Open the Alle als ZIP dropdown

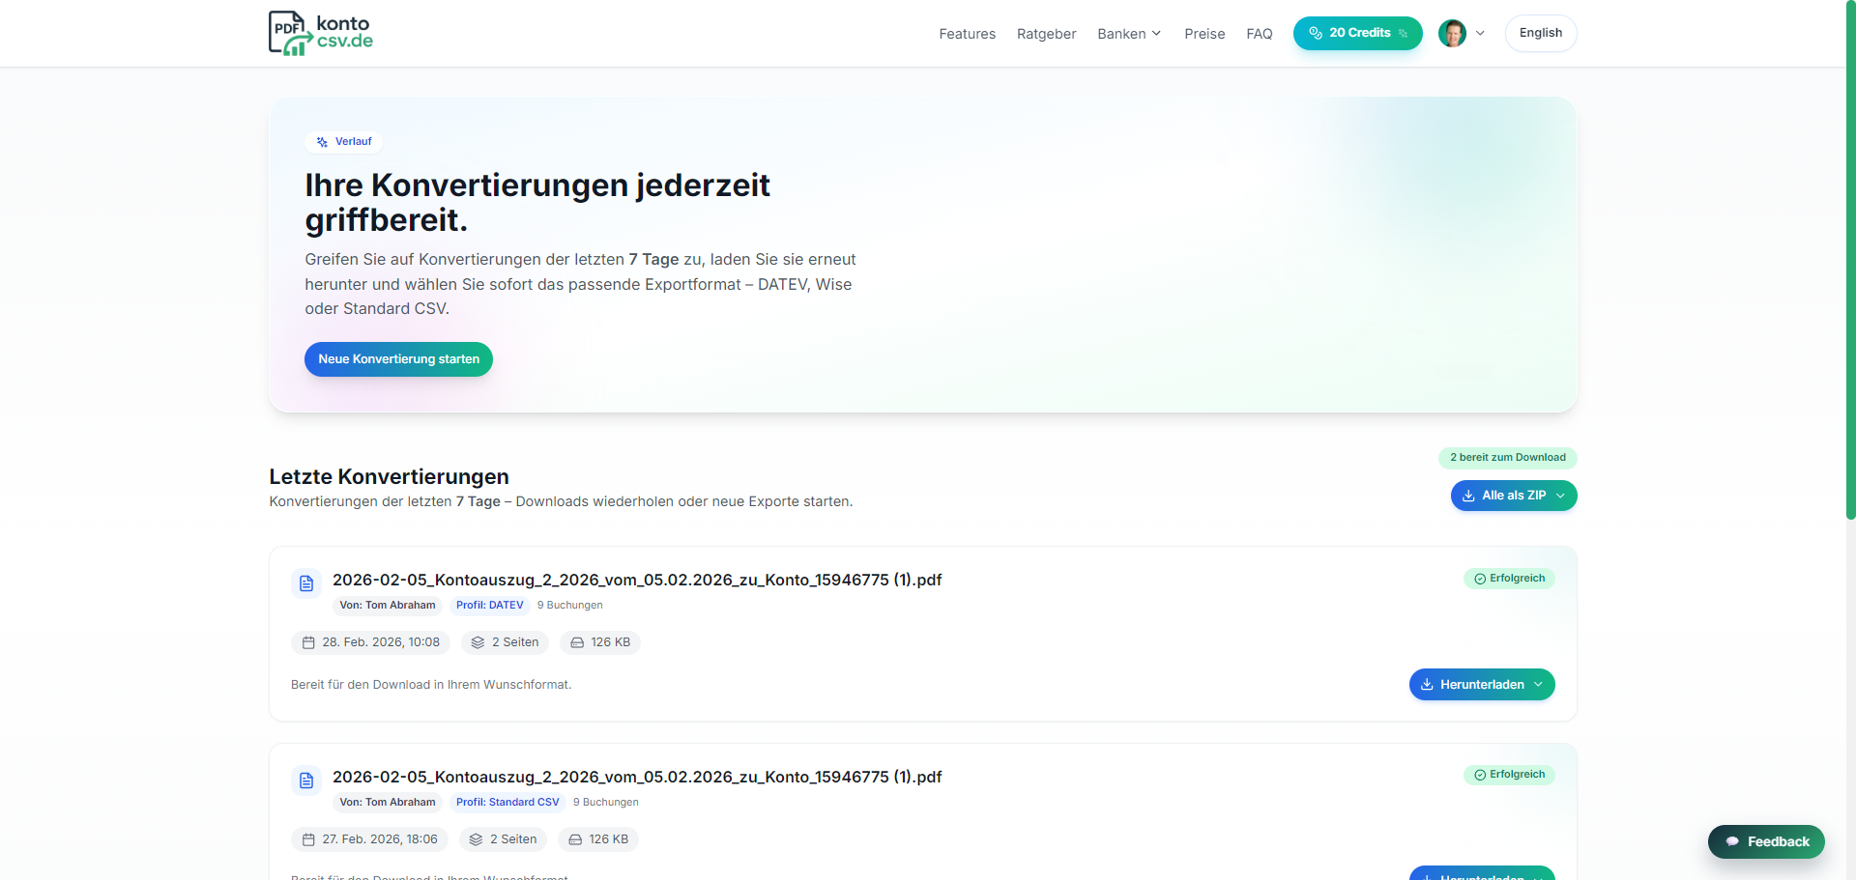[1514, 496]
